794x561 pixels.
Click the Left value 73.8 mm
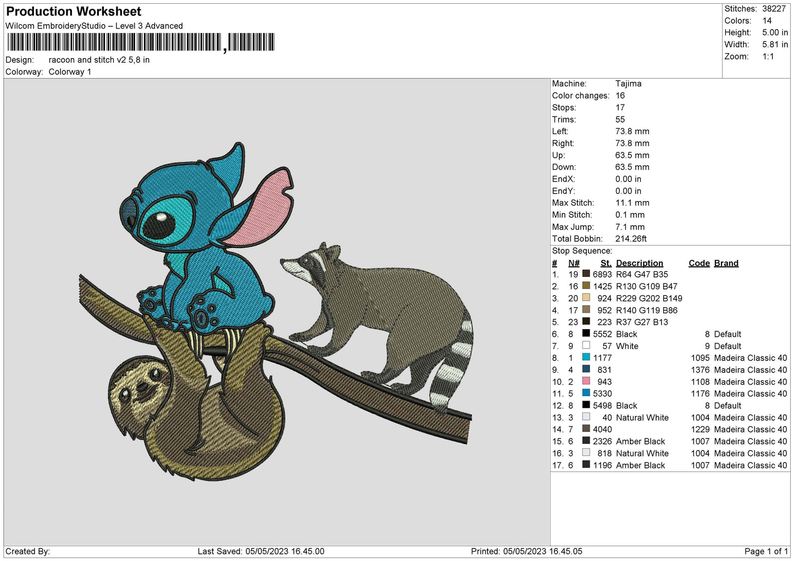[x=632, y=131]
